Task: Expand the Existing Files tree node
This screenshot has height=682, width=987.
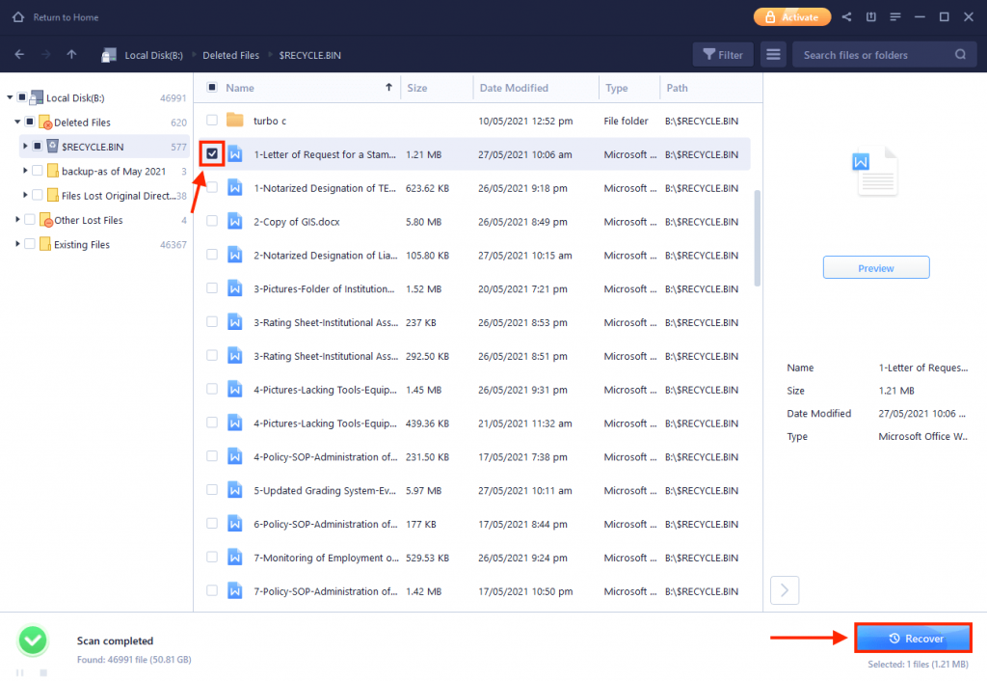Action: point(17,243)
